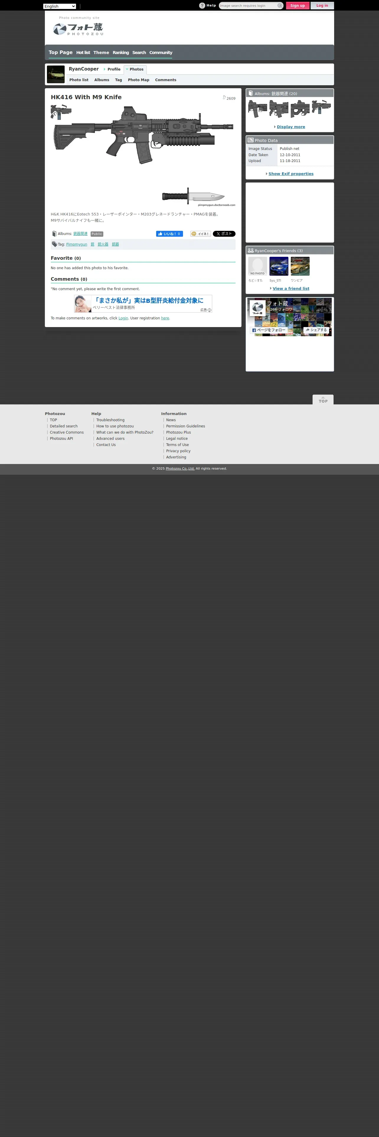The height and width of the screenshot is (1137, 379).
Task: Open the Theme menu item
Action: [101, 53]
